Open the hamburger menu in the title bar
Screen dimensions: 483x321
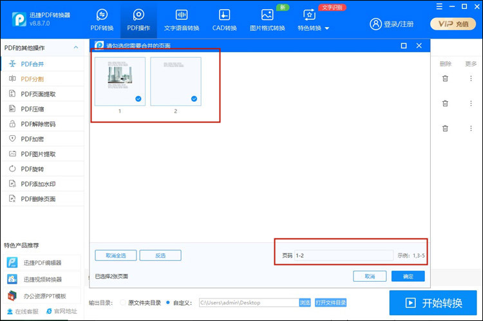(x=440, y=6)
